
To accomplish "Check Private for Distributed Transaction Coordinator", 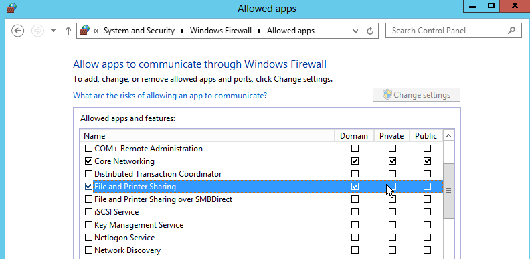I will [392, 174].
